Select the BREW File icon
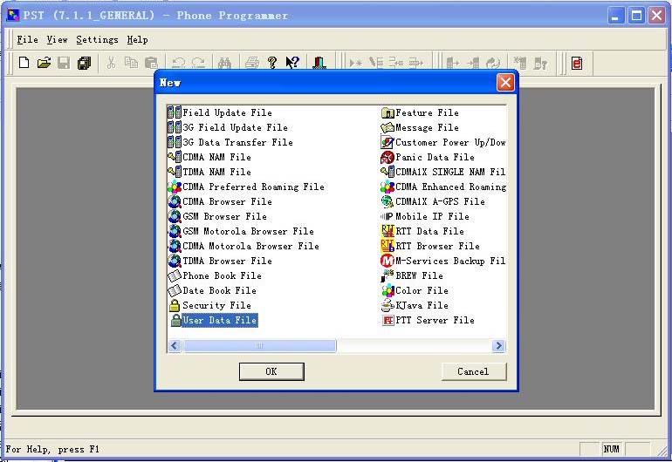This screenshot has height=462, width=672. (x=387, y=275)
